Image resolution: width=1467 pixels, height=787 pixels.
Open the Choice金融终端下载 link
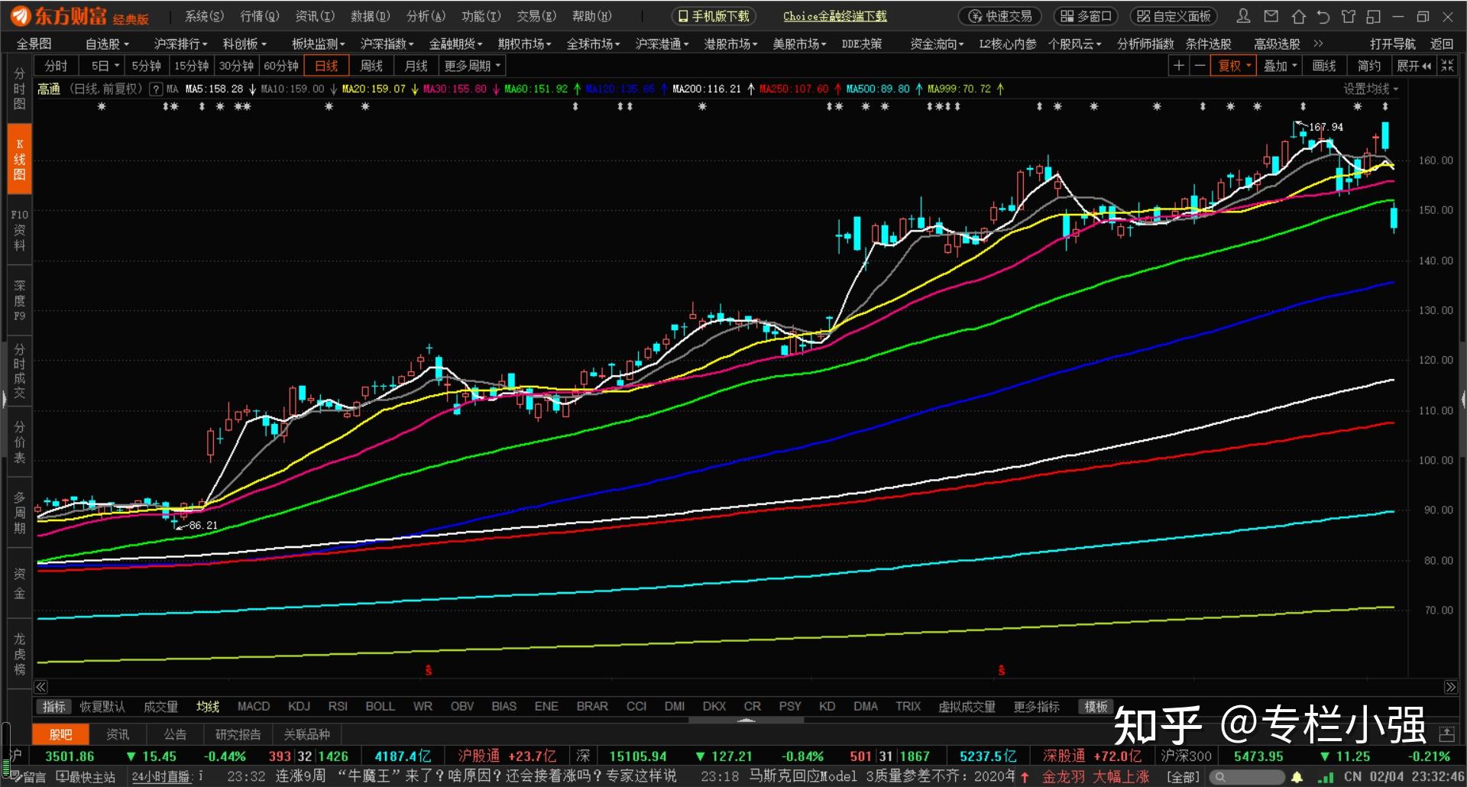pyautogui.click(x=835, y=16)
